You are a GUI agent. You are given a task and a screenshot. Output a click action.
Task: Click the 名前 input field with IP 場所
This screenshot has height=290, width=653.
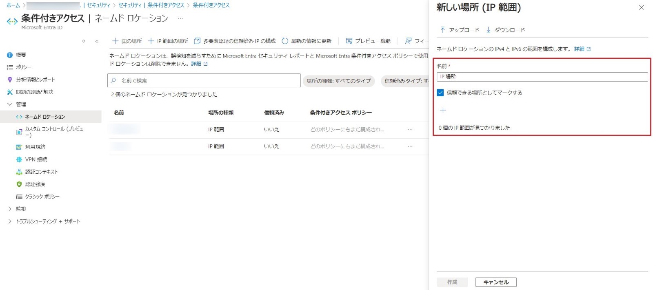point(542,77)
